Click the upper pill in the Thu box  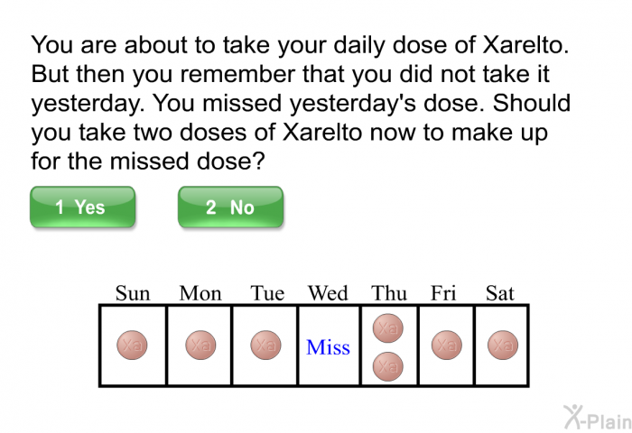point(387,328)
